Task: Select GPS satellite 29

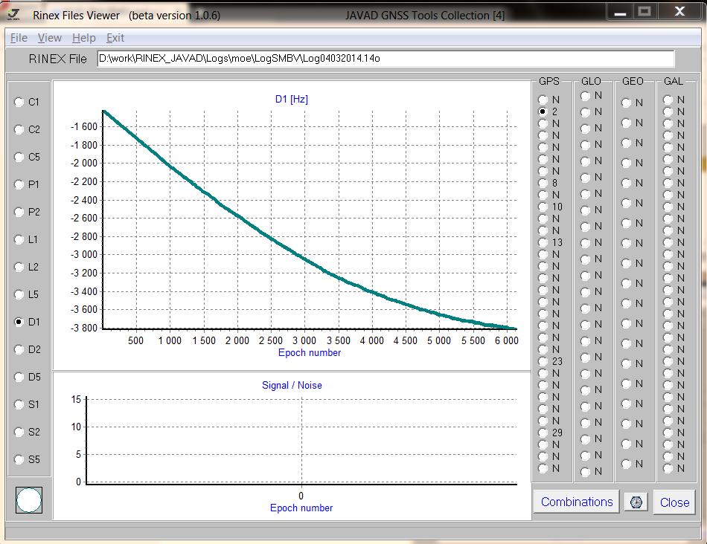Action: 544,433
